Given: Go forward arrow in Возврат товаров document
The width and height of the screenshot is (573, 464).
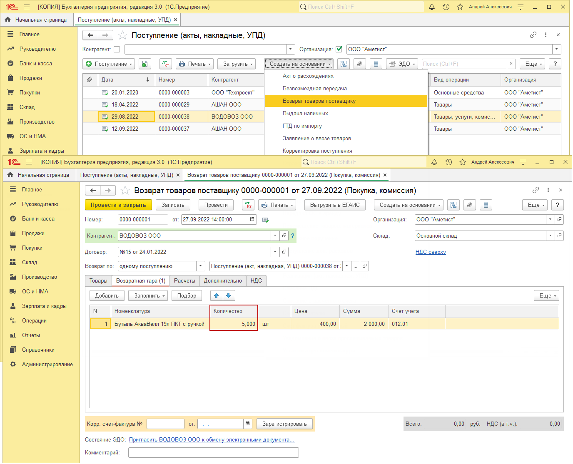Looking at the screenshot, I should 108,190.
